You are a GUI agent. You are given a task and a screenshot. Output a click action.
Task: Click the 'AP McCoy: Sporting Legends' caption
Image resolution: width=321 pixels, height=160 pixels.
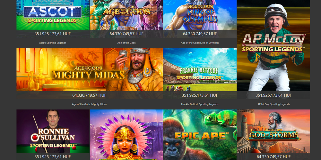273,104
